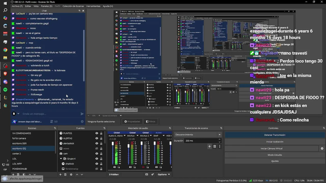The height and width of the screenshot is (183, 326).
Task: Open transition properties three-dot menu
Action: 220,146
